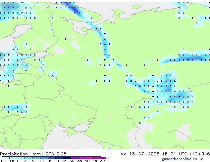Click the 13 value in northern rain band
The width and height of the screenshot is (210, 162).
(74, 8)
